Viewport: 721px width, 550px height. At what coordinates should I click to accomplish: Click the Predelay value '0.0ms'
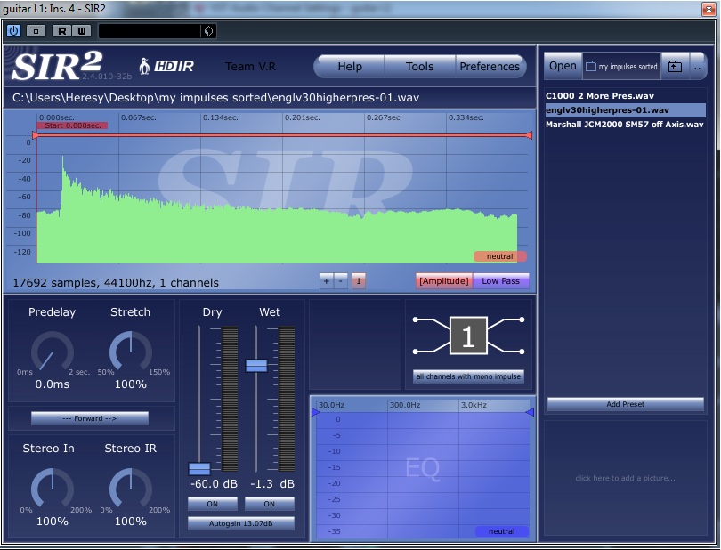[53, 384]
